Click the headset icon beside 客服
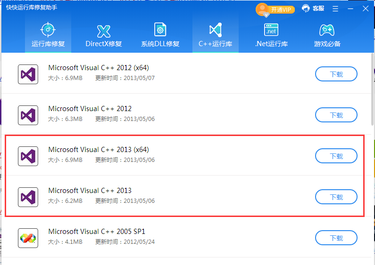The width and height of the screenshot is (375, 265). coord(306,8)
